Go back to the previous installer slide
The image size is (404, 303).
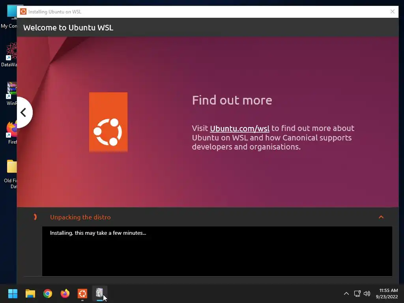click(24, 112)
